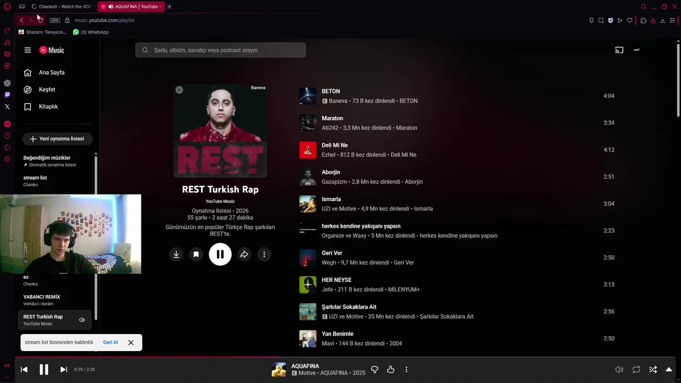Open the Opera sidebar settings gear

[7, 159]
